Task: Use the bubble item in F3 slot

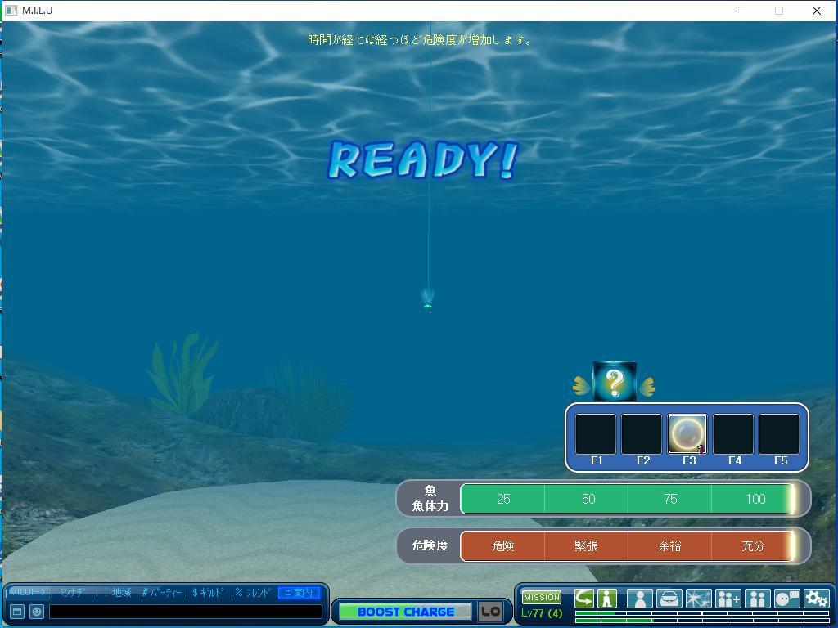Action: [x=687, y=434]
